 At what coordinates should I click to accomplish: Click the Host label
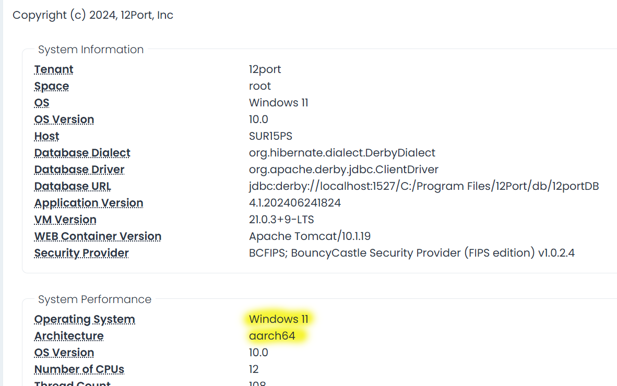(46, 136)
